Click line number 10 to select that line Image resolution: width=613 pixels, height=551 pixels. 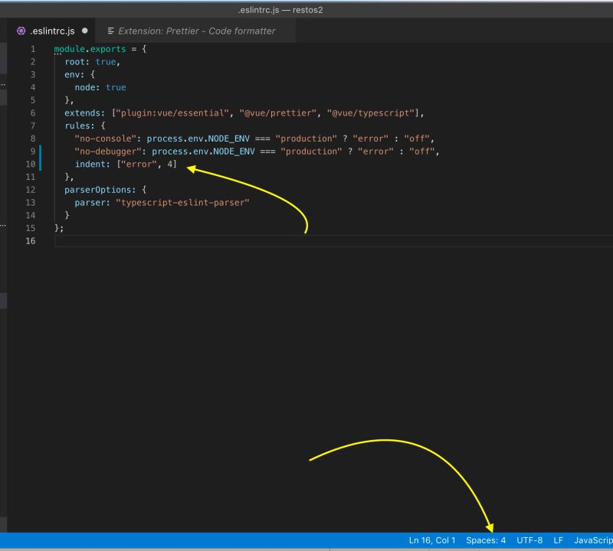[31, 164]
